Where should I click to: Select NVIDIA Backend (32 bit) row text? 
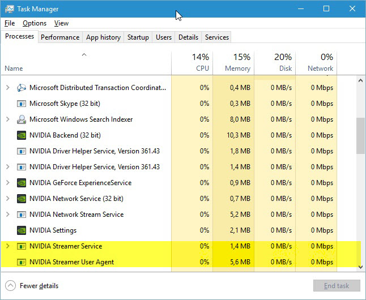pos(65,135)
